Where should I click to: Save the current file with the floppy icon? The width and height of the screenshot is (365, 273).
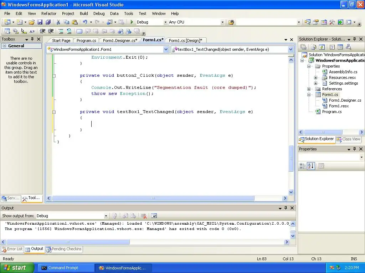(40, 22)
